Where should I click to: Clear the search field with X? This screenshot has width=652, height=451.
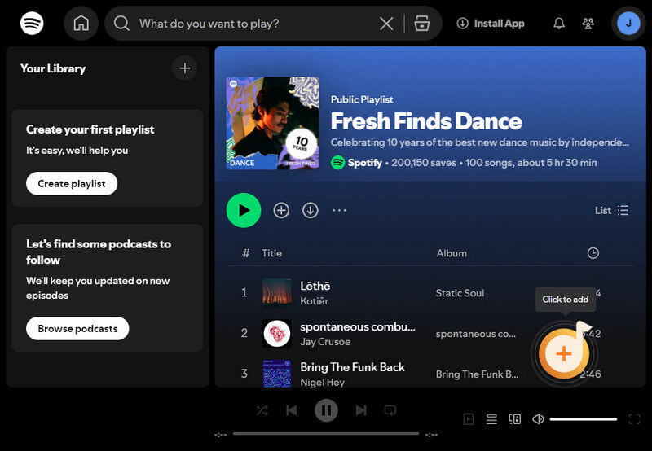coord(386,24)
